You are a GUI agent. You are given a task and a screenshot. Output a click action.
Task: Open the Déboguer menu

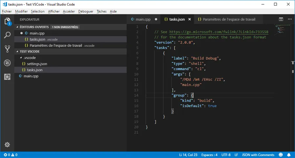click(x=86, y=11)
